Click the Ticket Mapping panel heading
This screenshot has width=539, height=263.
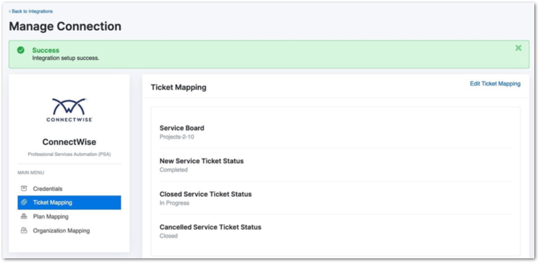(x=178, y=87)
